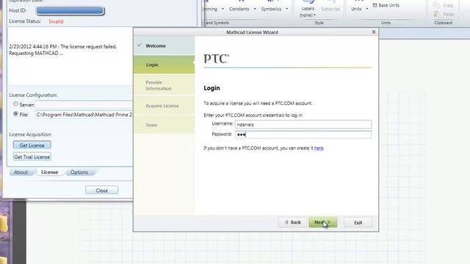The width and height of the screenshot is (470, 264).
Task: Click into the Username field
Action: (303, 125)
